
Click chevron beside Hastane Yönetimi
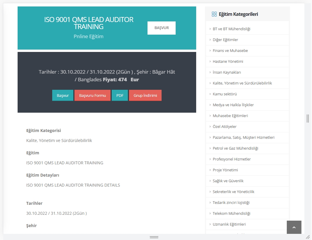coord(210,62)
